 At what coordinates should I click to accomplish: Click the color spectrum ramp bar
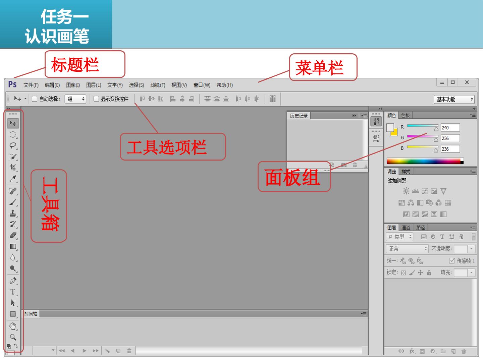click(x=425, y=161)
